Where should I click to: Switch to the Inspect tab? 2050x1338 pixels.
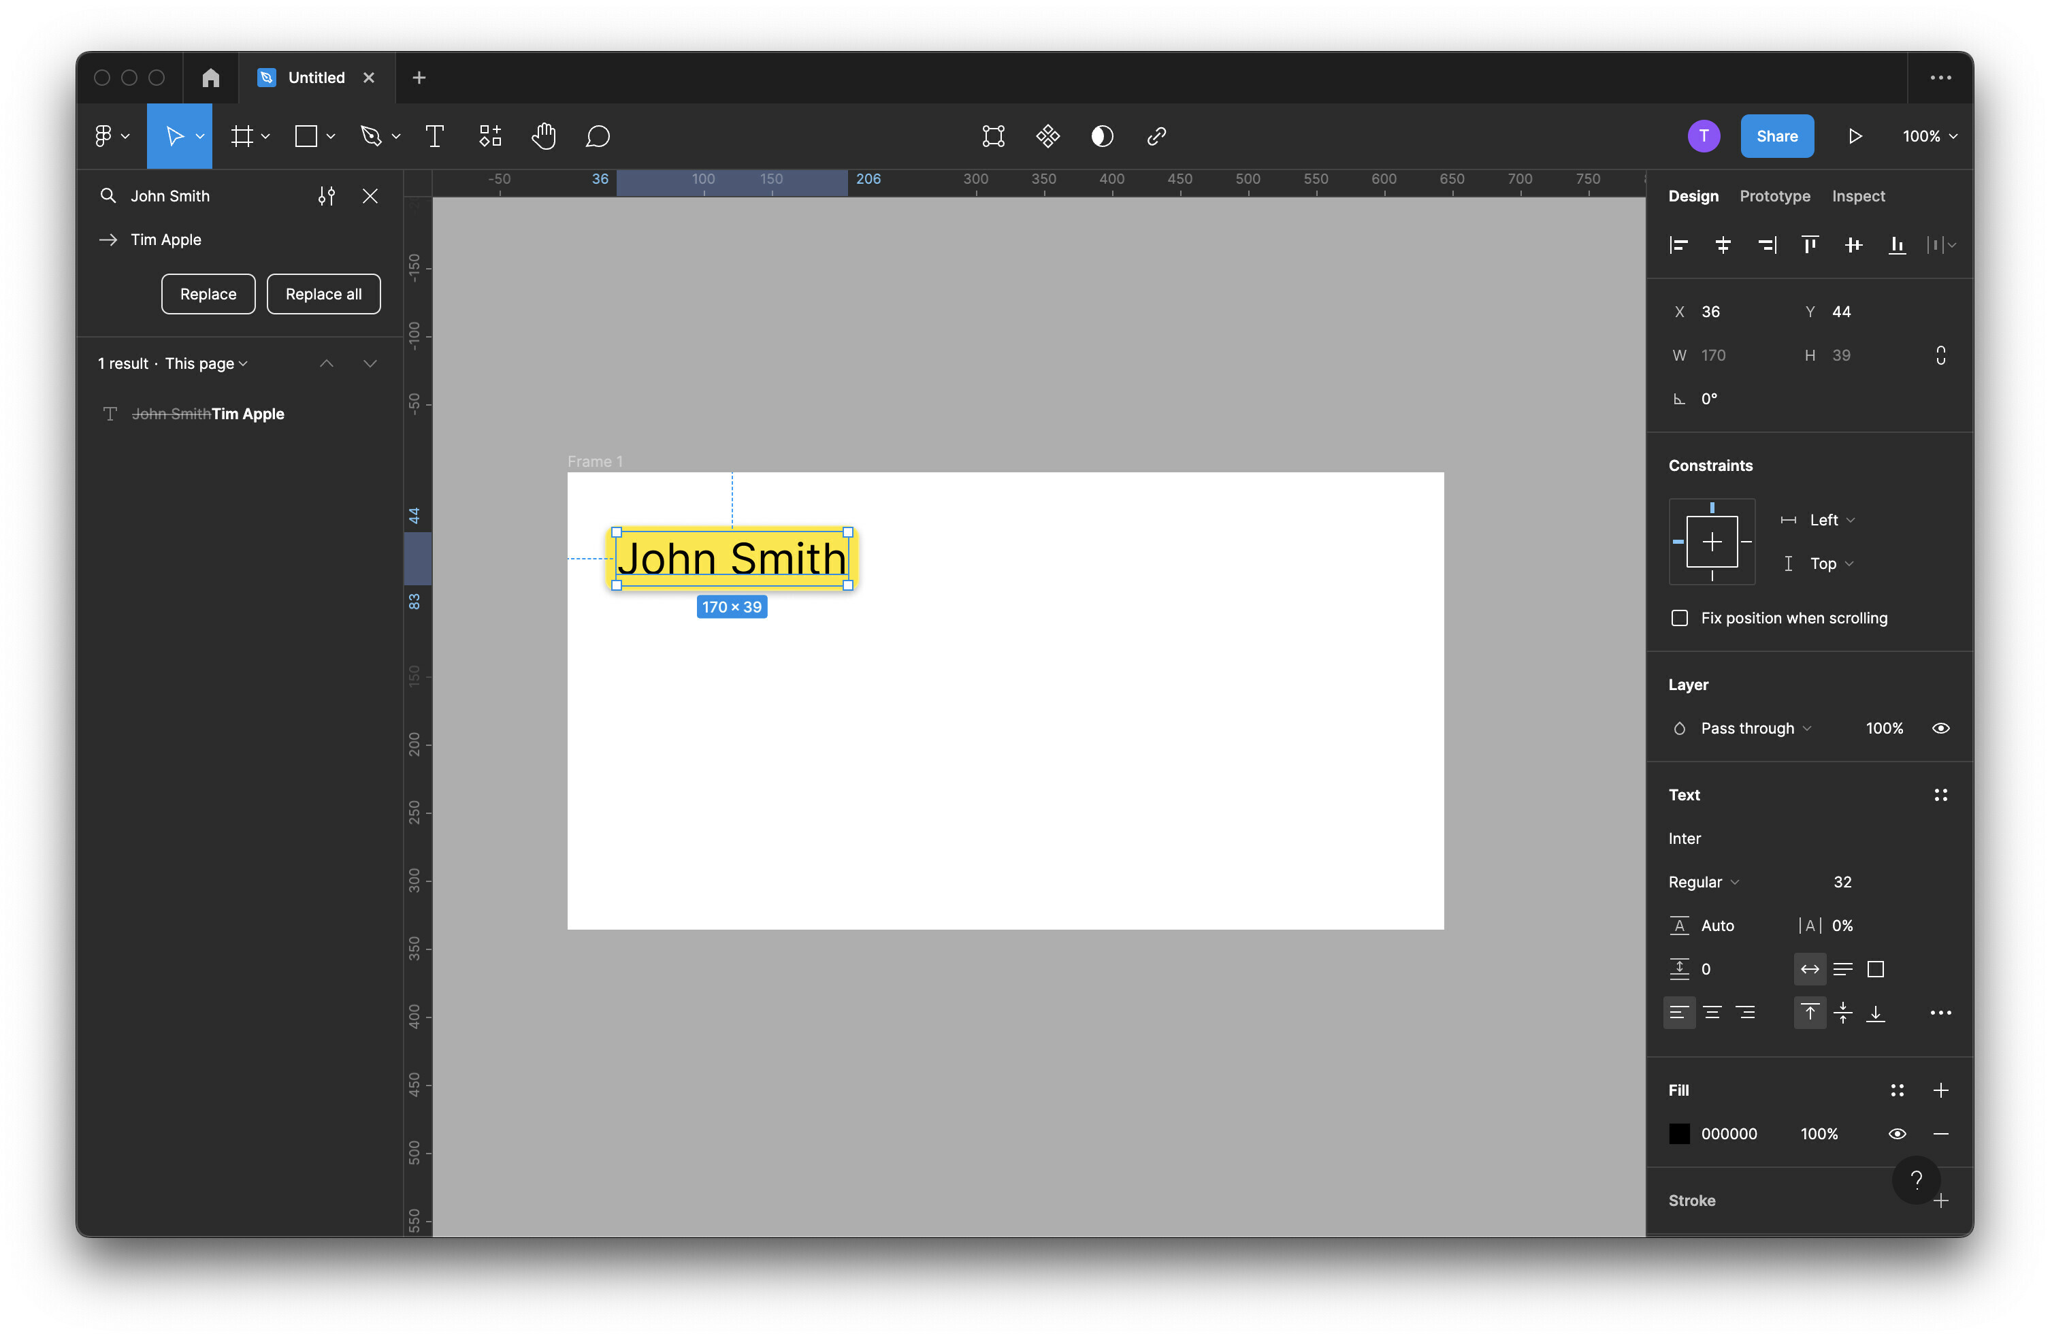[1858, 197]
